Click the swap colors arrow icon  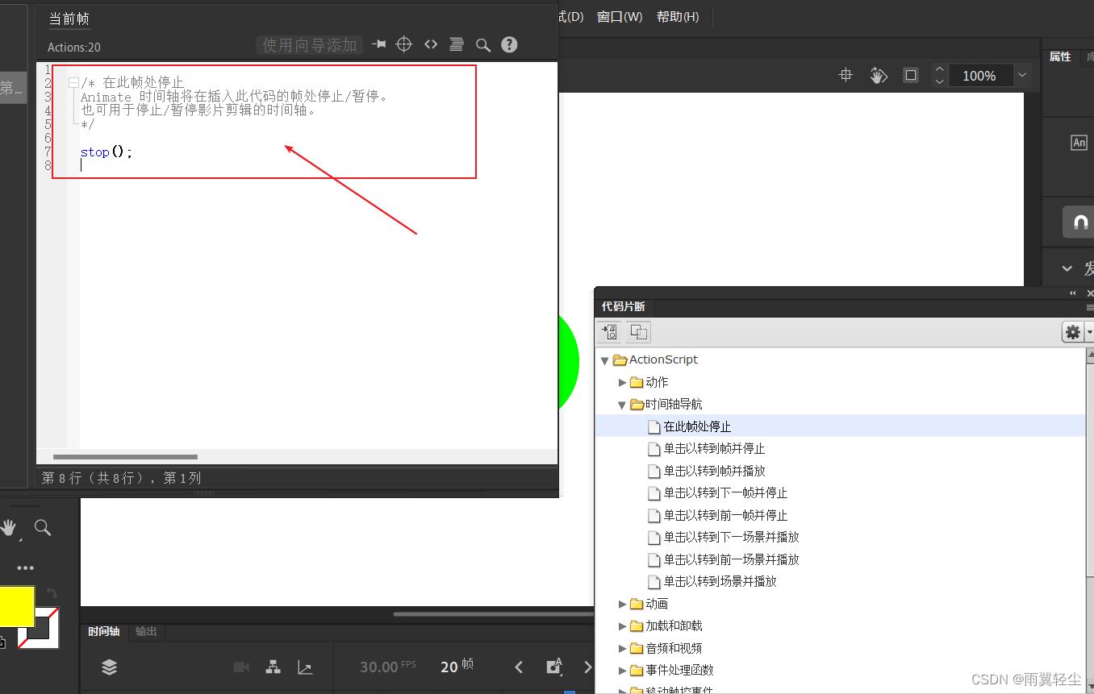tap(52, 594)
